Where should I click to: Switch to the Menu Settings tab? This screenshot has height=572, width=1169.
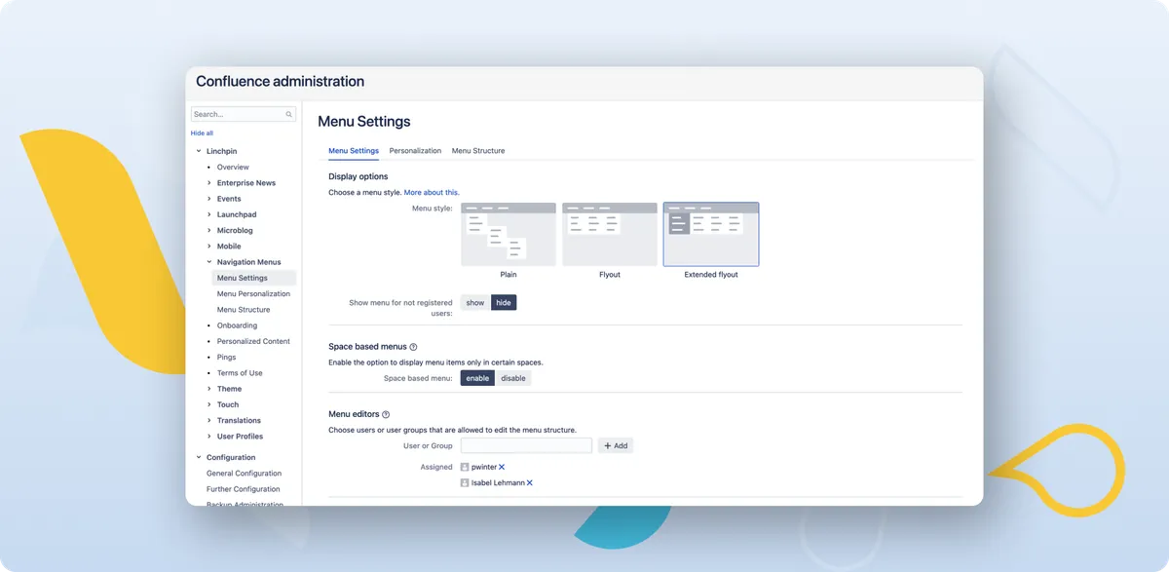pyautogui.click(x=354, y=151)
